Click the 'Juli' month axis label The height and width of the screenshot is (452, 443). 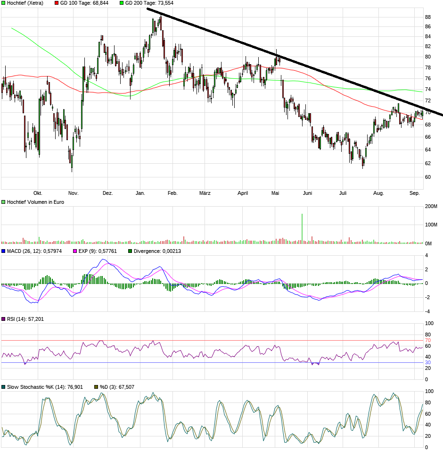coord(343,193)
